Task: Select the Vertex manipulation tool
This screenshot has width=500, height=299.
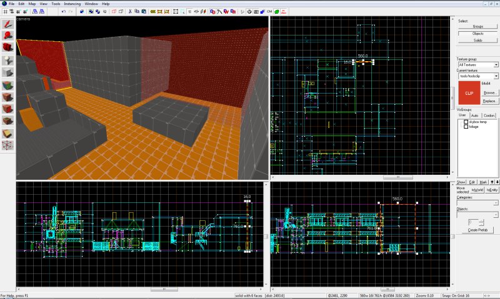Action: click(x=7, y=145)
